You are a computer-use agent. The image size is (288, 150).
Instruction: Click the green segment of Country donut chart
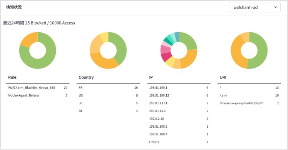click(x=120, y=48)
